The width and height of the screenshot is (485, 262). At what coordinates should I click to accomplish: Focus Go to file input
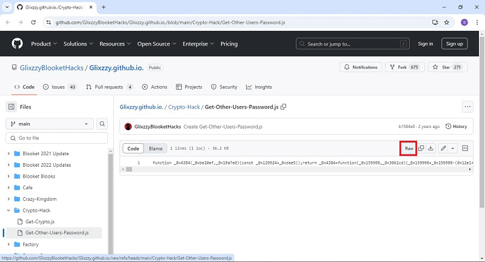(x=56, y=138)
